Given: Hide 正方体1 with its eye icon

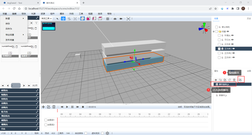Looking at the screenshot, I should pyautogui.click(x=233, y=57).
